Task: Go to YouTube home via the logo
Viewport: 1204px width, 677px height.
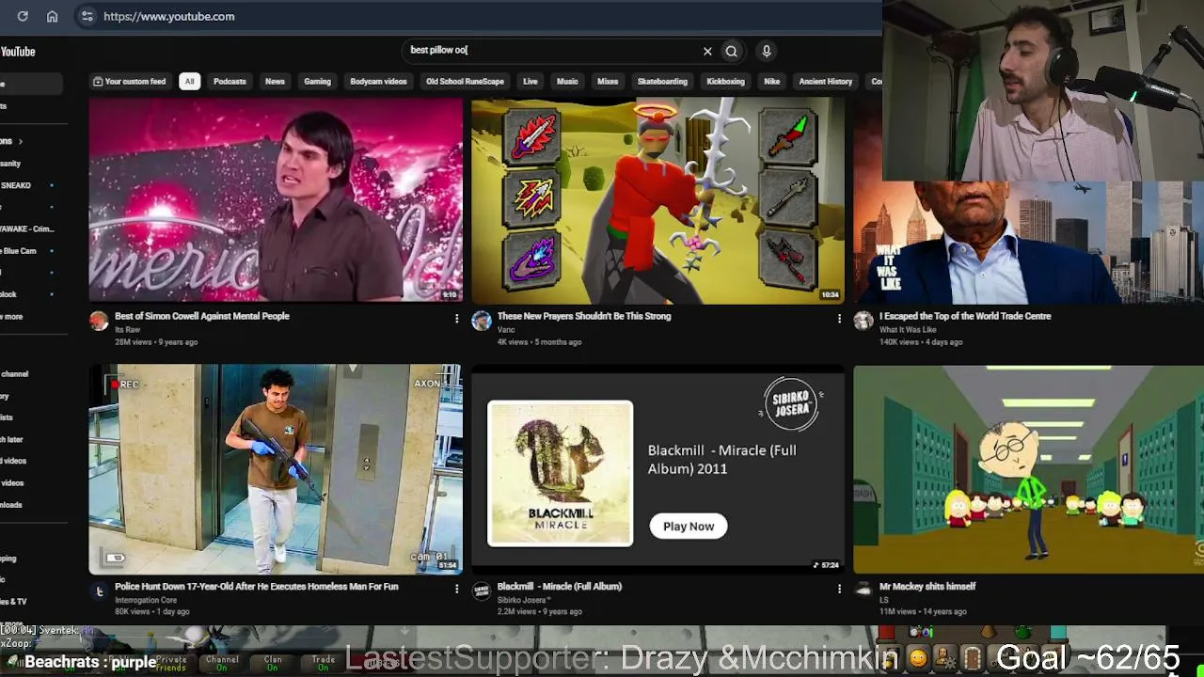Action: 17,52
